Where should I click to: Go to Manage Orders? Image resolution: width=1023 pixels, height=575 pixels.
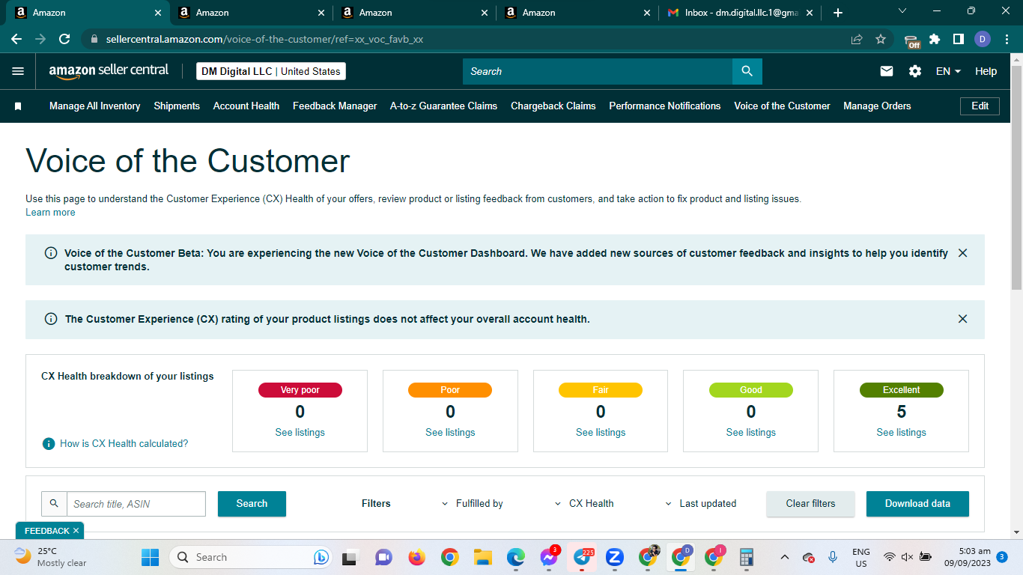tap(877, 106)
